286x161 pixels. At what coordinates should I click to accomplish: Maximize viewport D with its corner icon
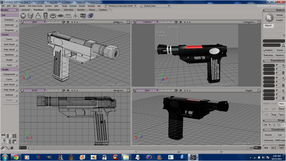[259, 91]
